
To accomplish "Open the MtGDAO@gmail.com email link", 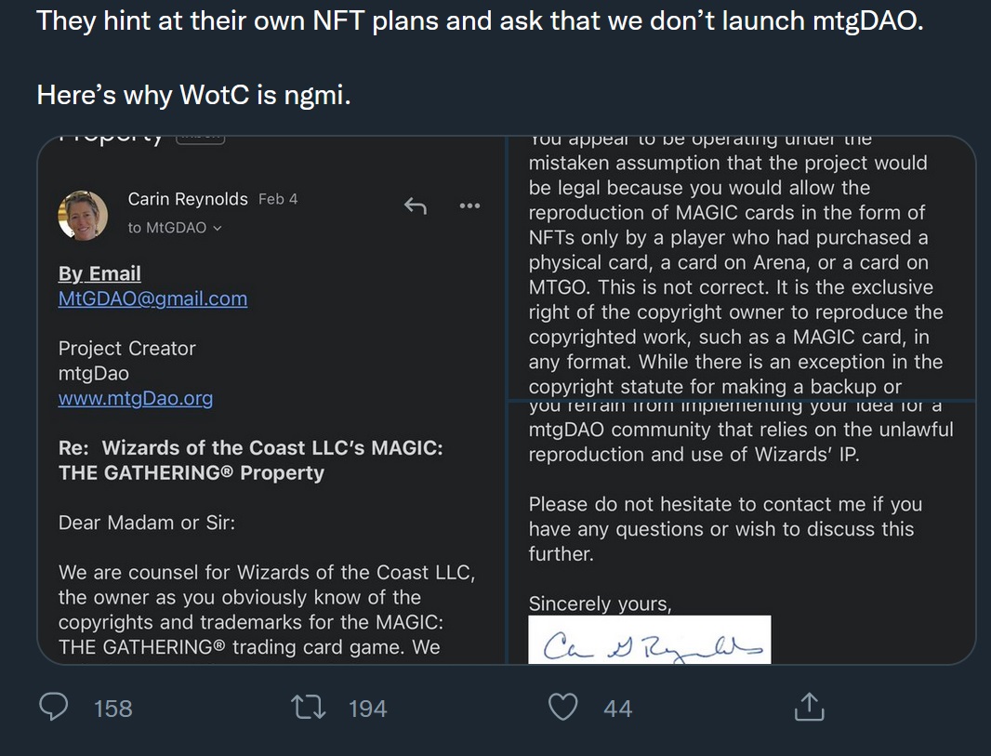I will 153,298.
